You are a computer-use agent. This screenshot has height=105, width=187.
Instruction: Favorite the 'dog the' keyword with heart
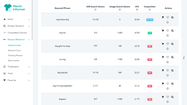[168, 31]
